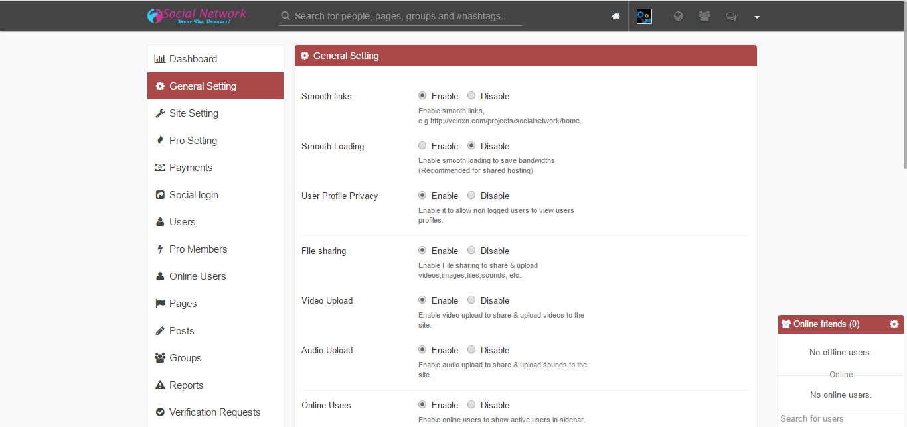Screen dimensions: 907x427
Task: Click the Online friends gear settings icon
Action: point(894,324)
